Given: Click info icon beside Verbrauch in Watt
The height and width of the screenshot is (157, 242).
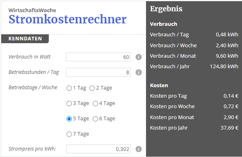Looking at the screenshot, I should (x=139, y=57).
